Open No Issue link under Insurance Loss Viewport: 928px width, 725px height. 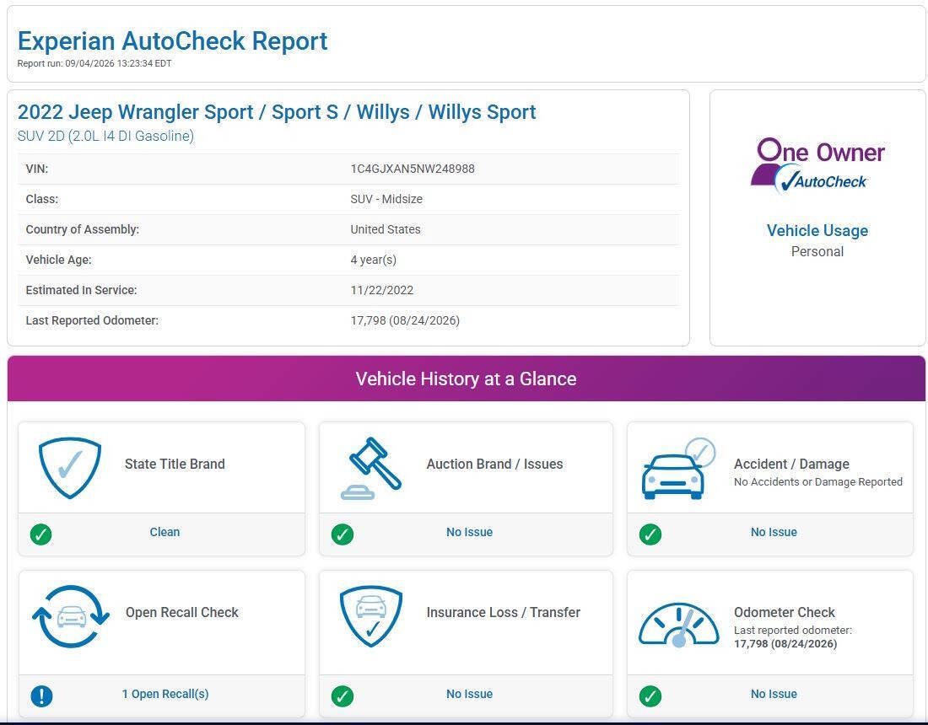tap(469, 694)
